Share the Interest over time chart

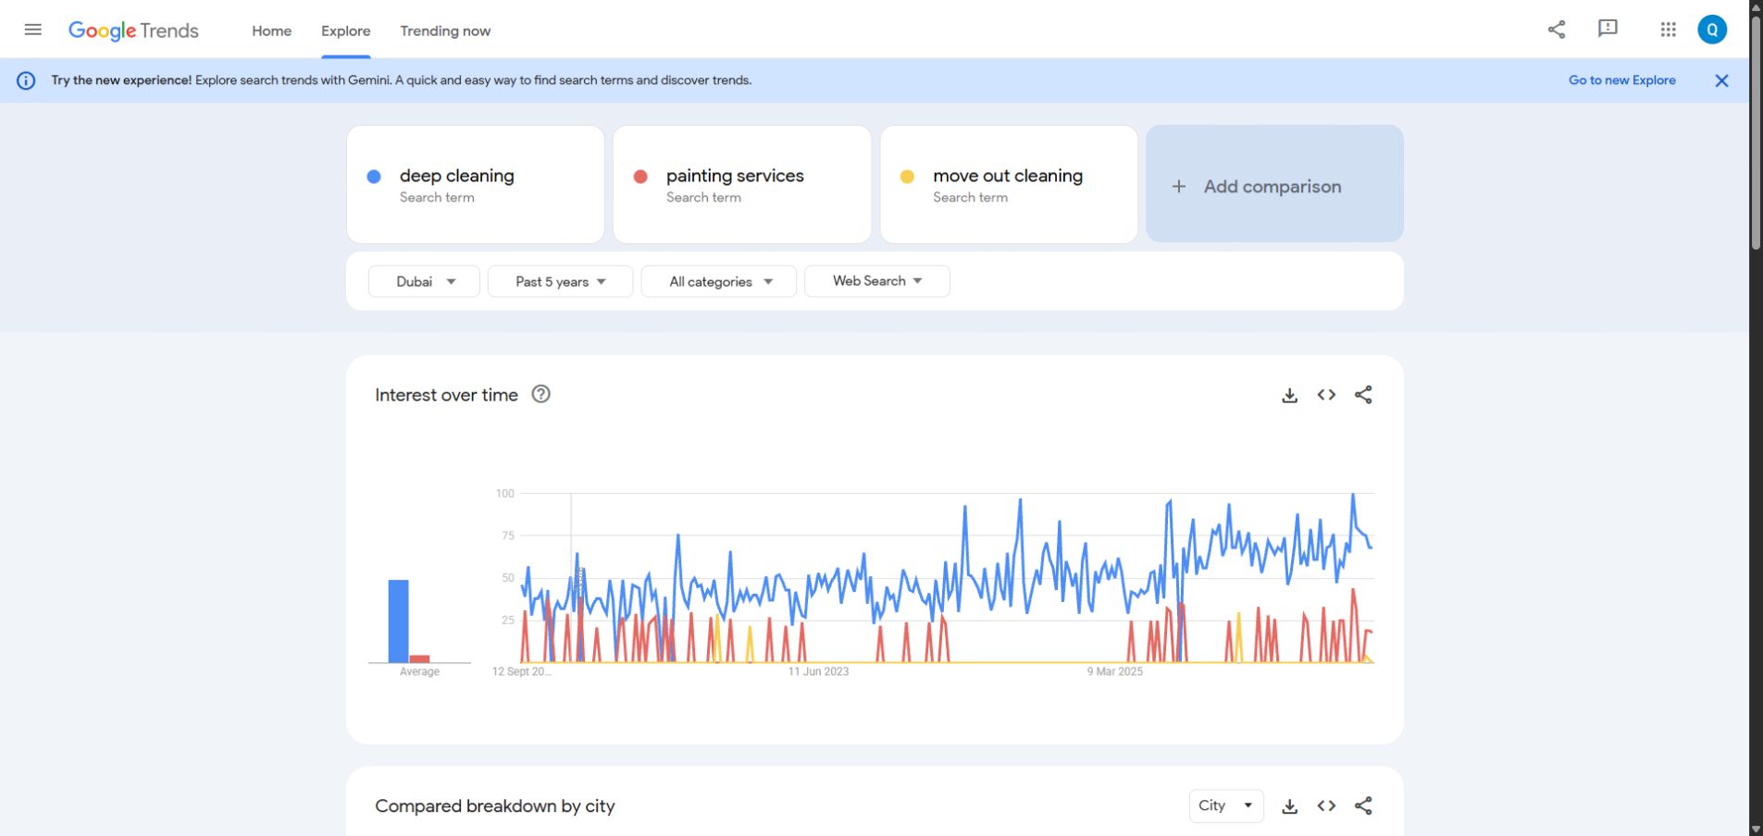(x=1363, y=395)
